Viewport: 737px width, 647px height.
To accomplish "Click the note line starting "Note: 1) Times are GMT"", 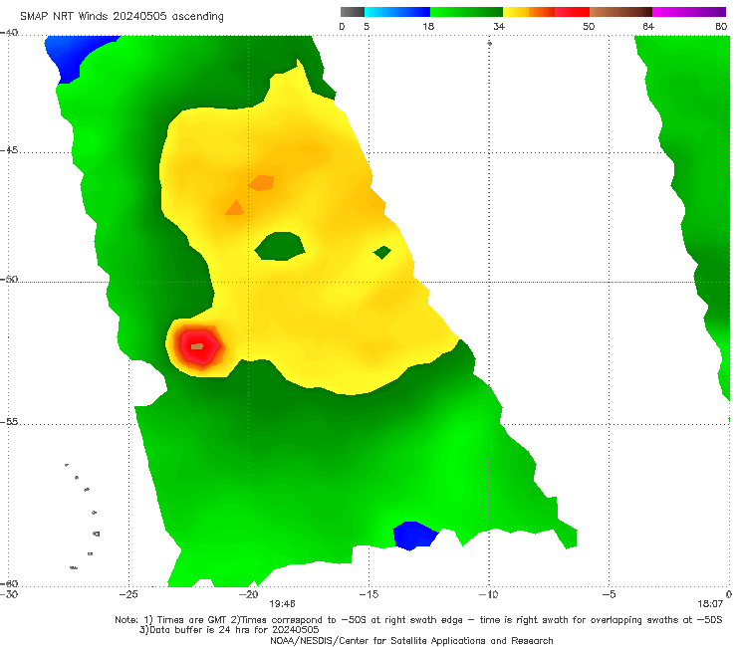I will tap(418, 620).
